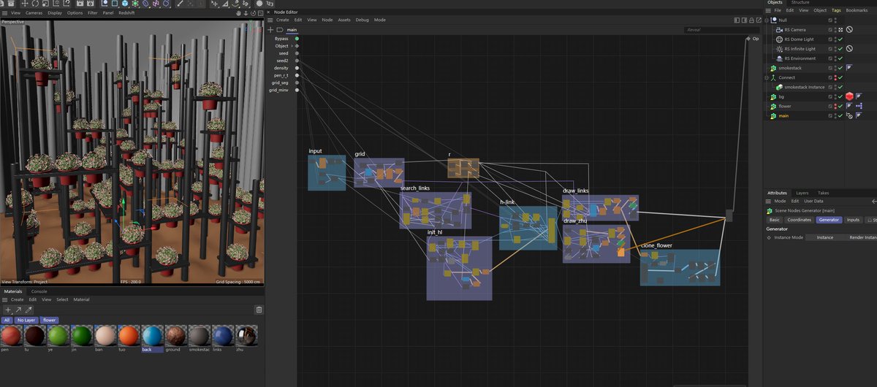Select the search_links node group
877x387 pixels.
pyautogui.click(x=435, y=210)
